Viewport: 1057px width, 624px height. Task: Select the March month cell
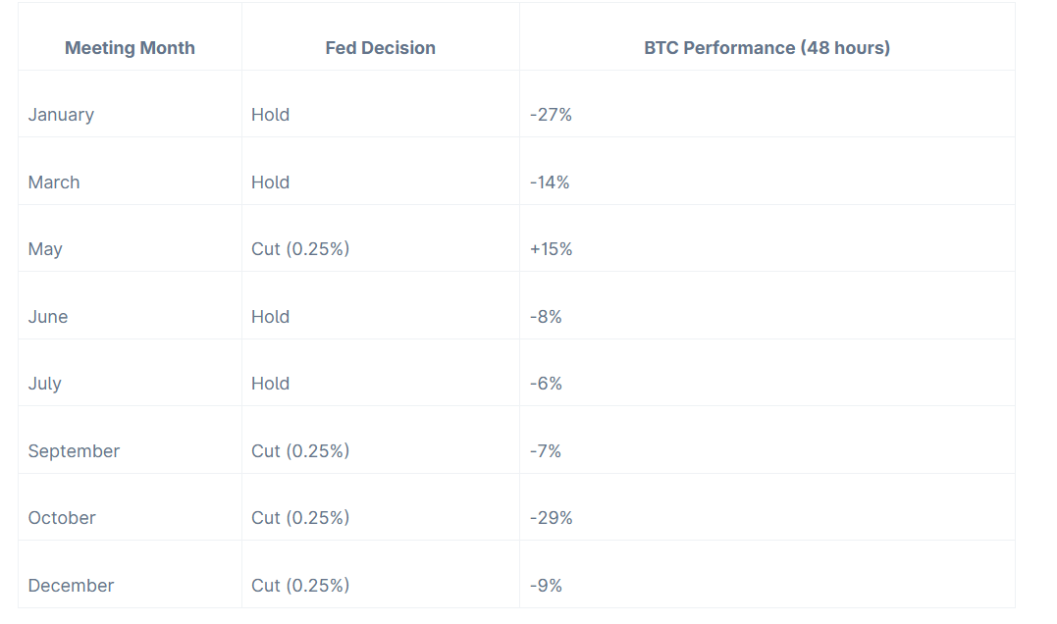pyautogui.click(x=54, y=182)
